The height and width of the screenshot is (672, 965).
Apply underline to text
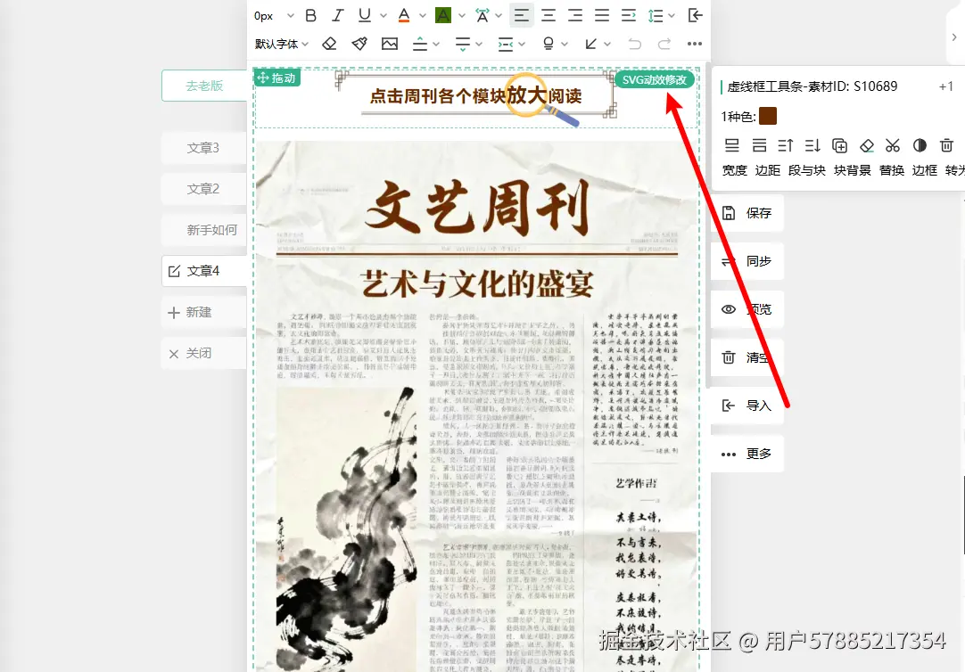[365, 15]
